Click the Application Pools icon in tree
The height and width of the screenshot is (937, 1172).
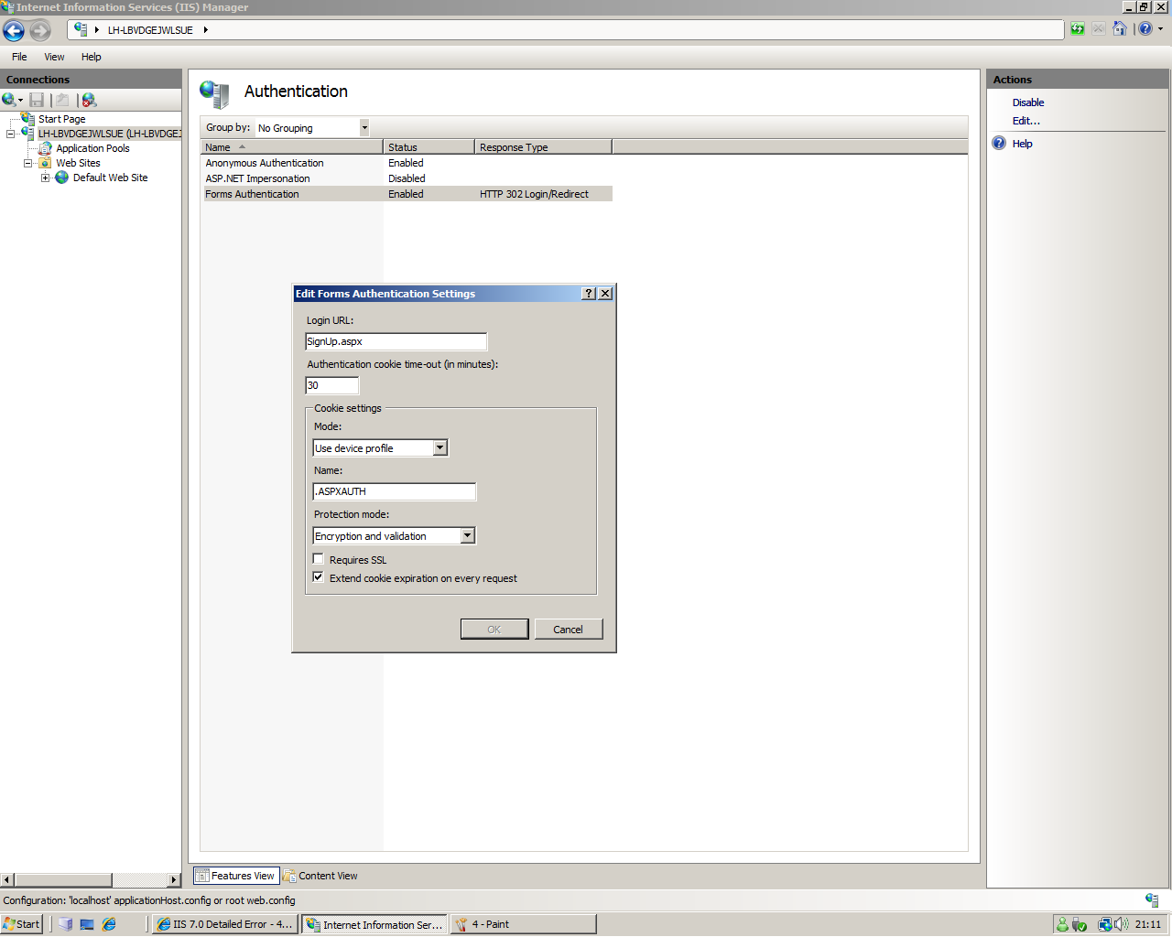45,148
